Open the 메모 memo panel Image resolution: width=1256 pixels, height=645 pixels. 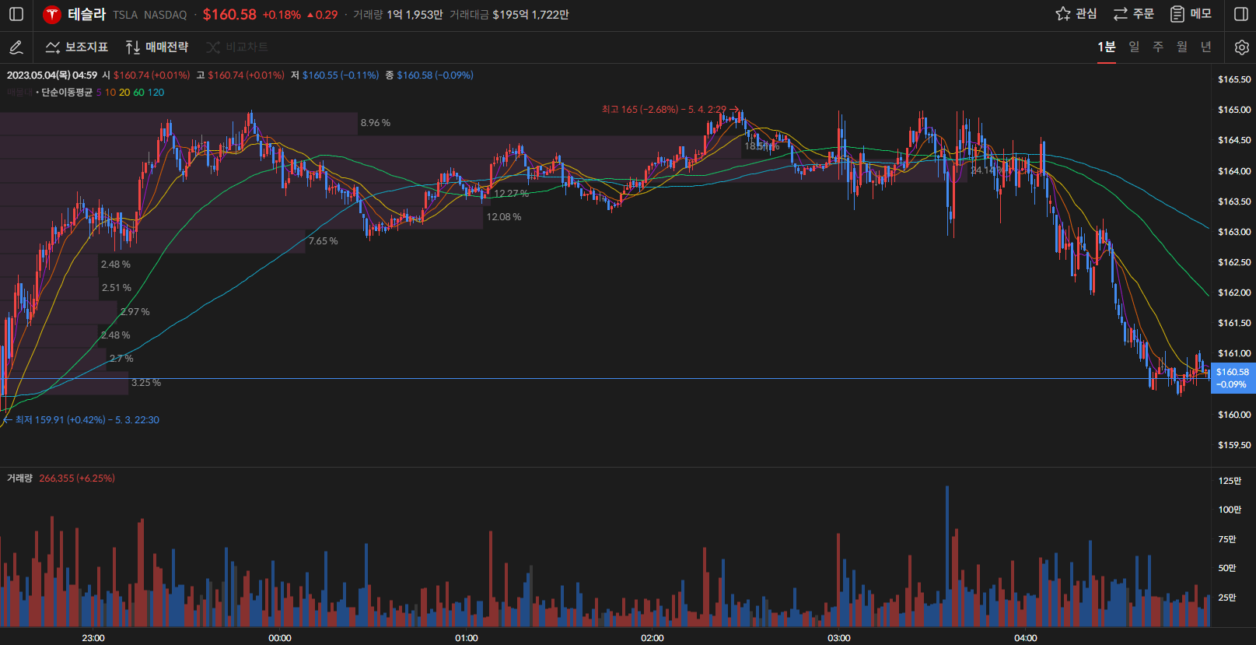(x=1191, y=14)
